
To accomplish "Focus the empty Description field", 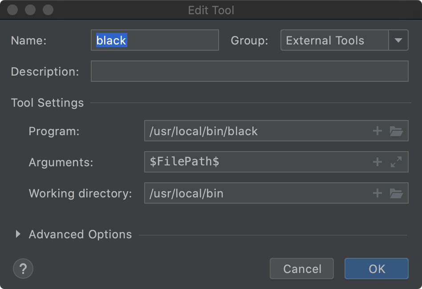I will pos(249,71).
